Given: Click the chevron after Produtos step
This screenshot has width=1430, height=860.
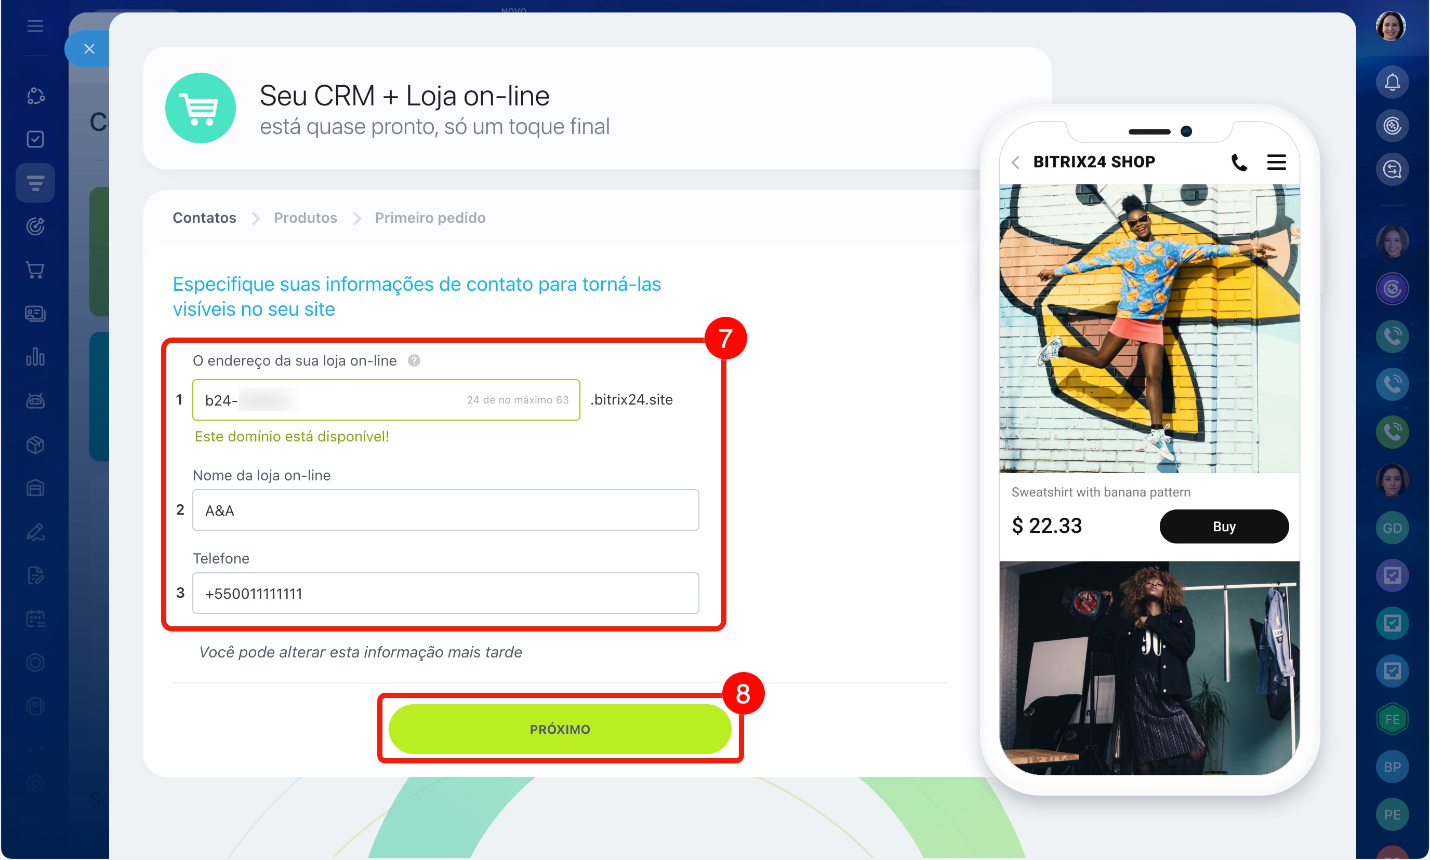Looking at the screenshot, I should (x=357, y=219).
